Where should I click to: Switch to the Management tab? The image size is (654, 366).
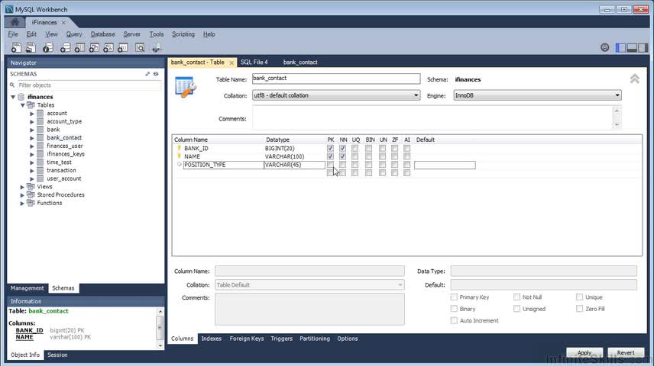click(27, 288)
